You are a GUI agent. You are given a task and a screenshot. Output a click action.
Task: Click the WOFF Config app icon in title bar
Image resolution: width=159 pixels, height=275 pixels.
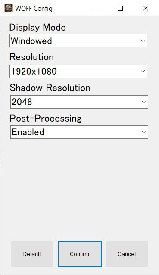coord(9,8)
